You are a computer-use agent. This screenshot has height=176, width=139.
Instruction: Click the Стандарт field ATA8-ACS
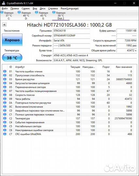[95, 55]
